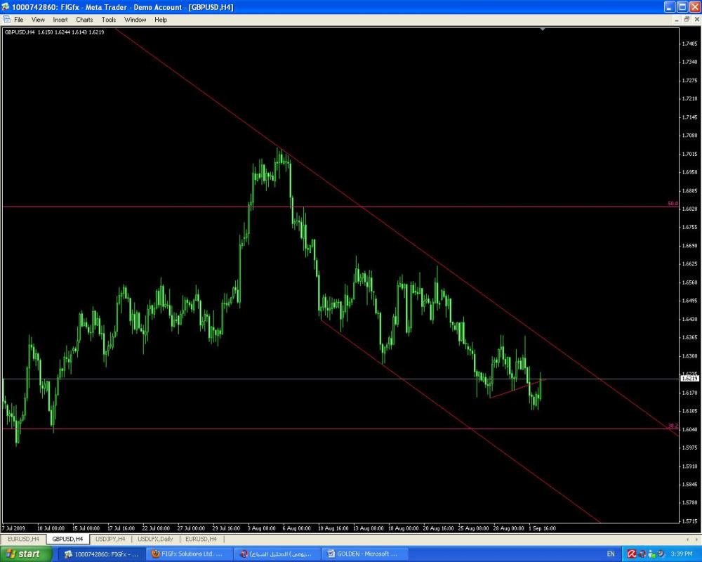The width and height of the screenshot is (702, 562).
Task: Click the current price label 1.6219
Action: coord(689,378)
